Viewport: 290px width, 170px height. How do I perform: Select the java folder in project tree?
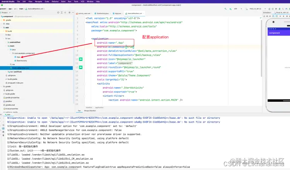13,50
